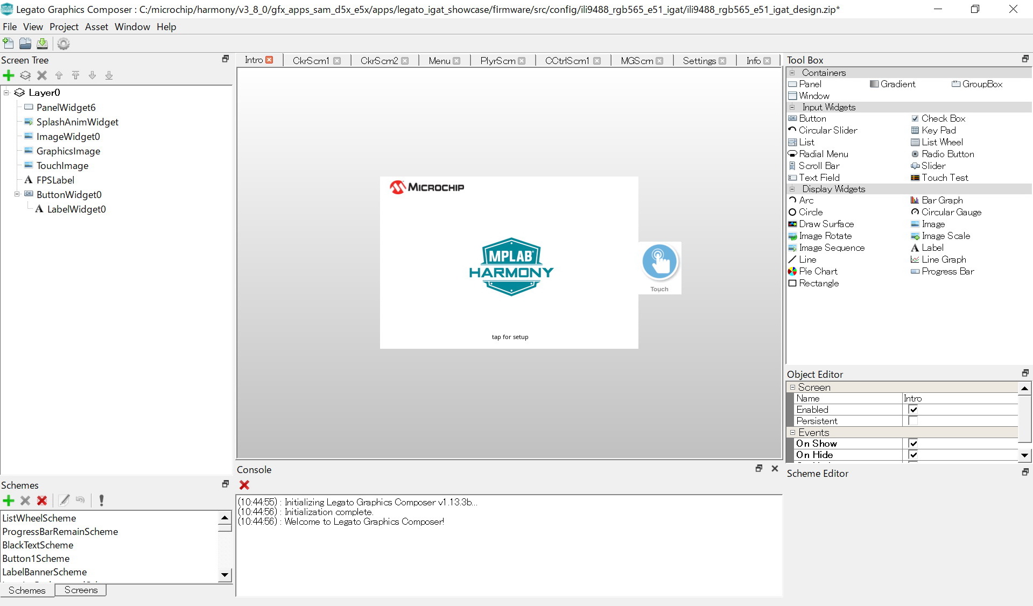
Task: Collapse the Containers section in Tool Box
Action: click(792, 73)
